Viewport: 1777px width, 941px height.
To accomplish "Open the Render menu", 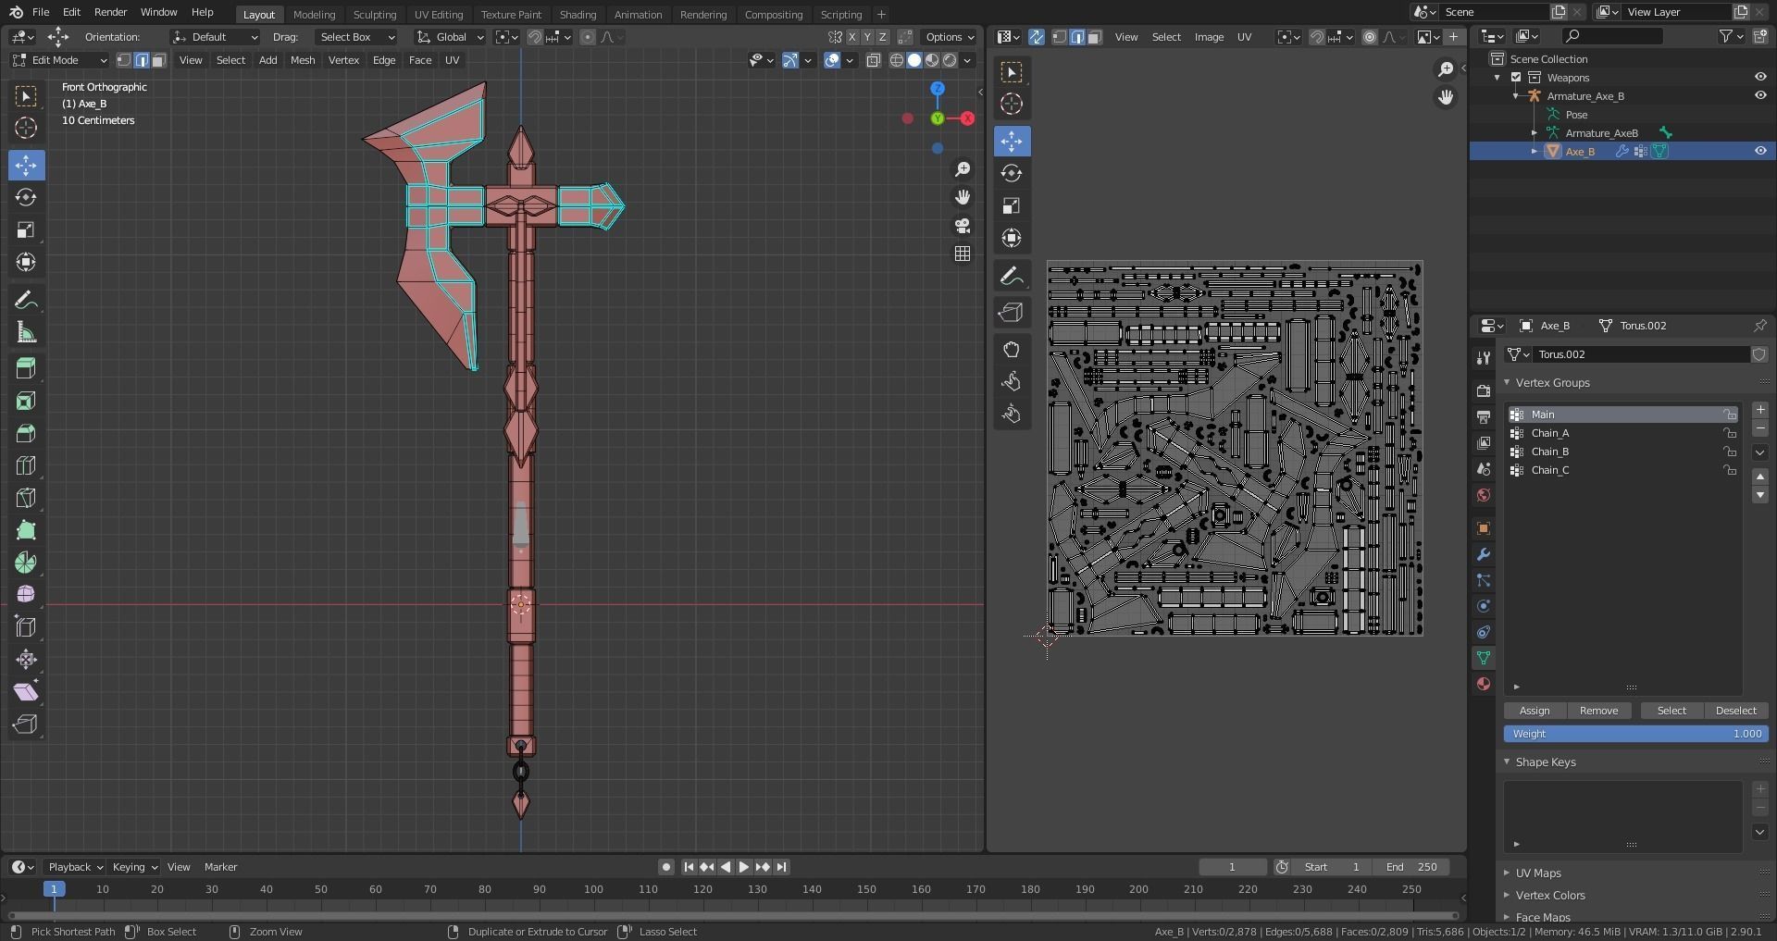I will tap(110, 12).
